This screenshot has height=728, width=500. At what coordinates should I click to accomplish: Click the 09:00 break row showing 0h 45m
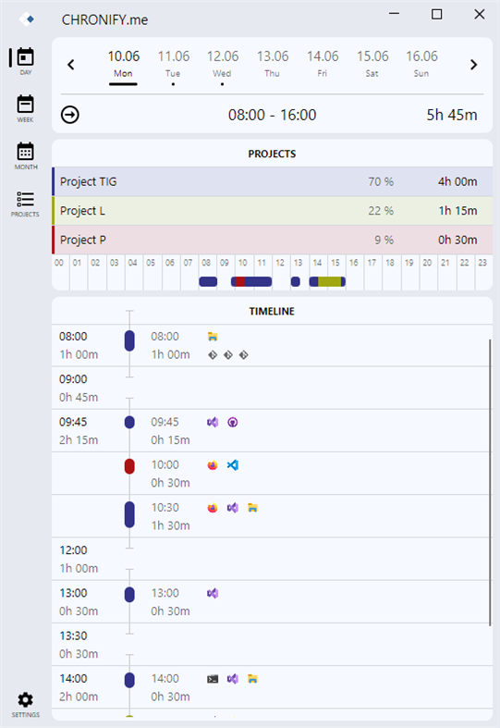[x=273, y=389]
